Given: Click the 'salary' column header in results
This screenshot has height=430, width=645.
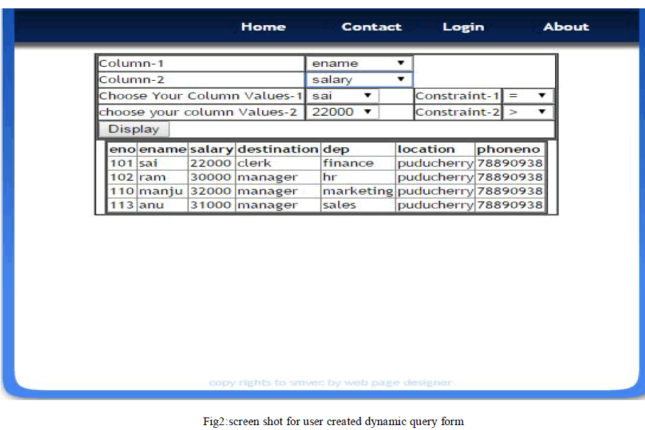Looking at the screenshot, I should tap(211, 149).
